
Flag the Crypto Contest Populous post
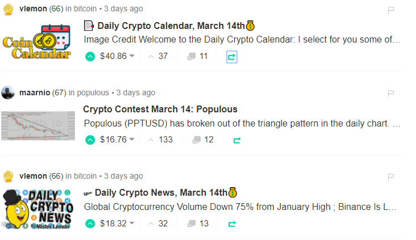tap(391, 93)
